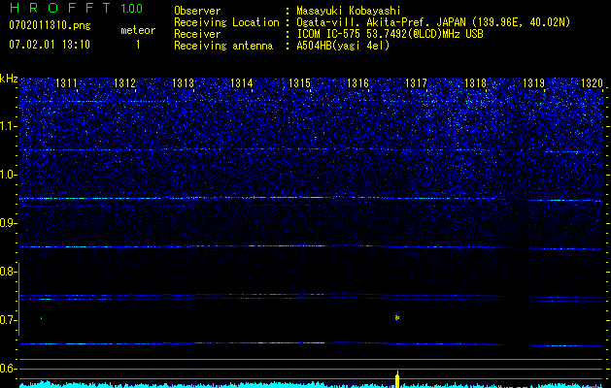The image size is (611, 388).
Task: Select the 1314 time marker
Action: 242,83
